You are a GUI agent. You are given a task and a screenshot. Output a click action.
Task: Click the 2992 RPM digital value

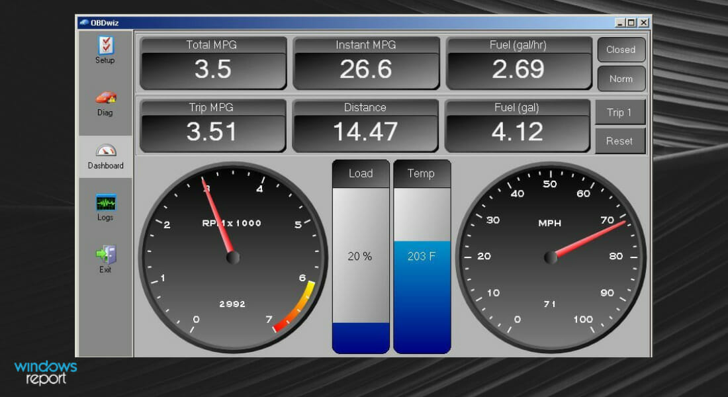click(x=232, y=304)
